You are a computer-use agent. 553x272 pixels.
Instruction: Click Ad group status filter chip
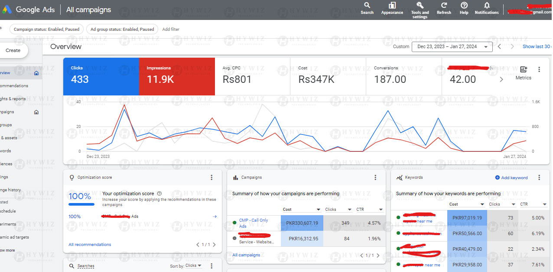(122, 29)
